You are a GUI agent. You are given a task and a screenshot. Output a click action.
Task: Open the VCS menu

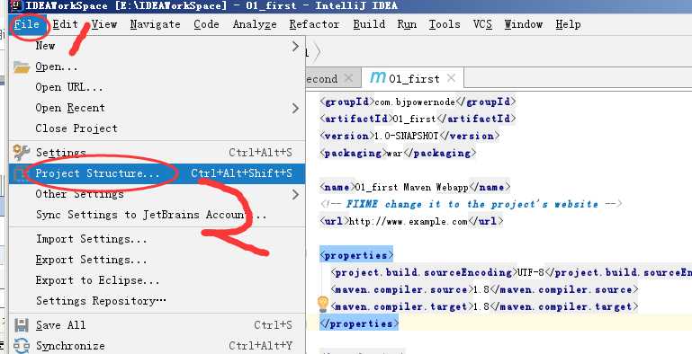click(482, 24)
